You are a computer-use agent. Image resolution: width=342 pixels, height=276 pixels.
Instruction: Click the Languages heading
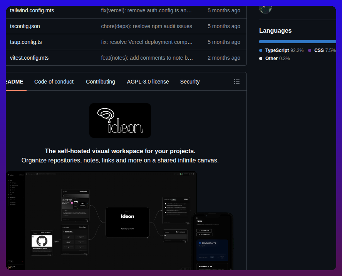[x=275, y=30]
